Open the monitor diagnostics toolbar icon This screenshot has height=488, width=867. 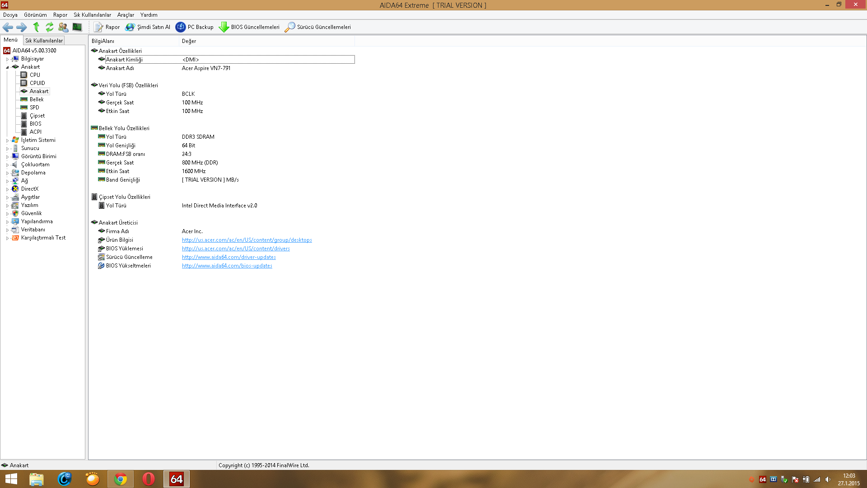77,27
